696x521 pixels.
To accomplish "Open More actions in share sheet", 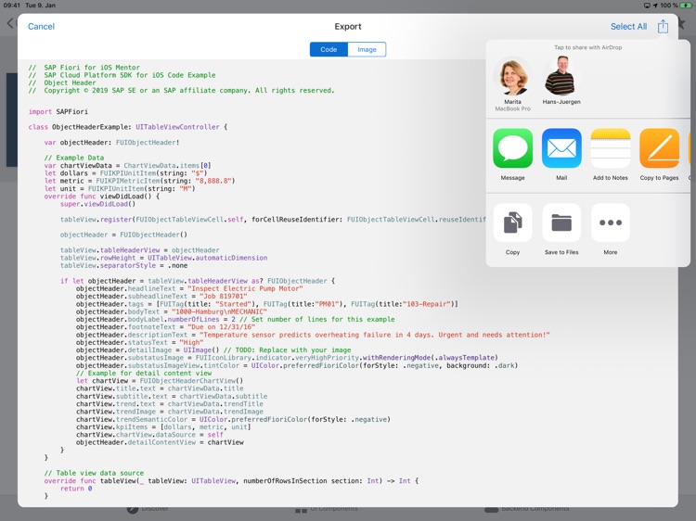I will [611, 222].
